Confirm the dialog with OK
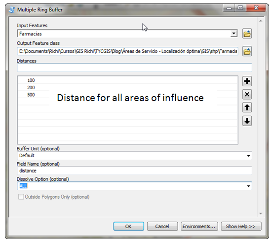273x242 pixels. (x=128, y=226)
